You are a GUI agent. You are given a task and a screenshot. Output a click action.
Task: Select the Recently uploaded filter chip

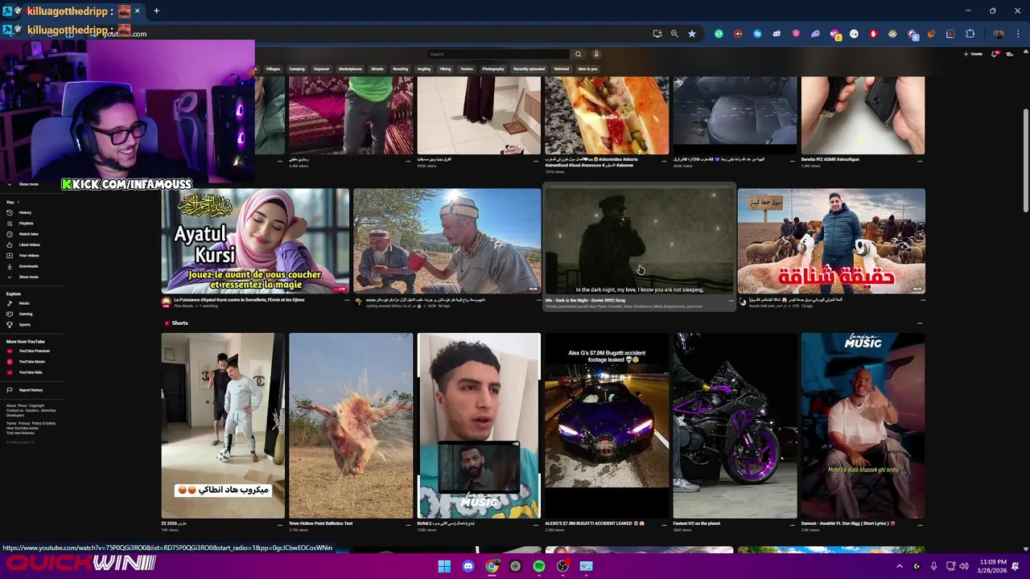pyautogui.click(x=529, y=69)
